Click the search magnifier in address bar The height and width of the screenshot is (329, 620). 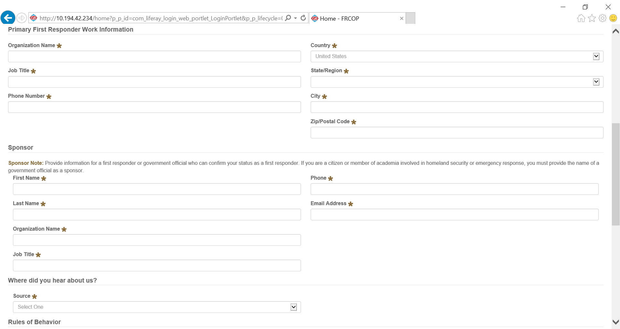point(288,18)
